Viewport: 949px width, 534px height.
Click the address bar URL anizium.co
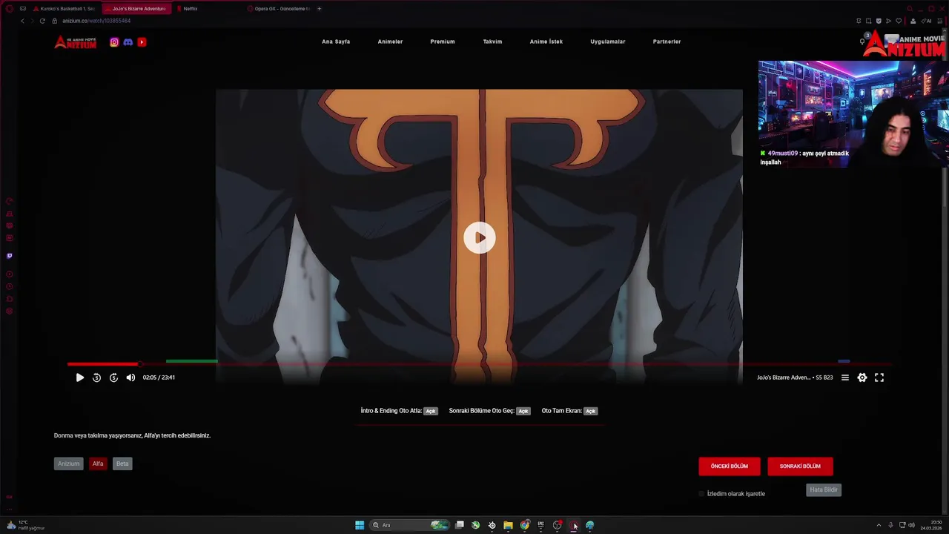pyautogui.click(x=96, y=21)
